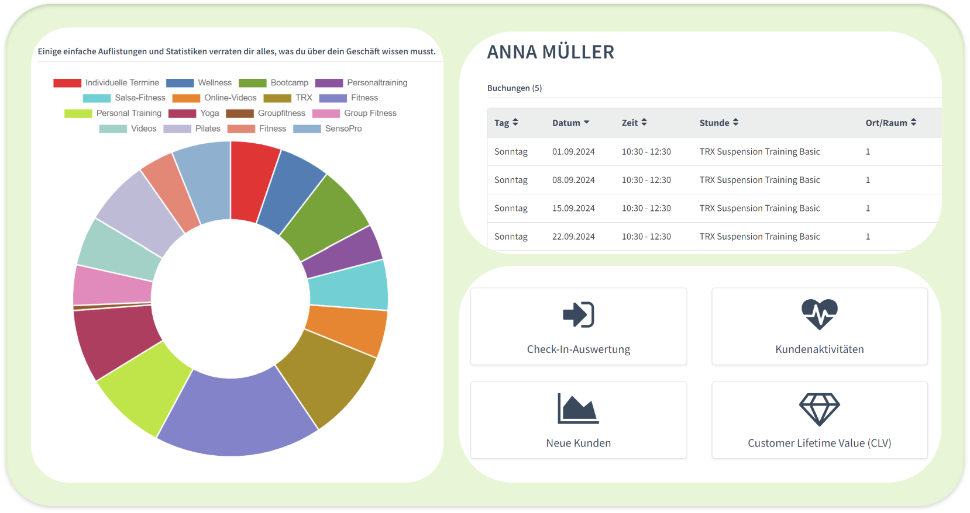The width and height of the screenshot is (970, 513).
Task: Click the Kundenaktivitäten heartbeat icon
Action: pyautogui.click(x=819, y=314)
